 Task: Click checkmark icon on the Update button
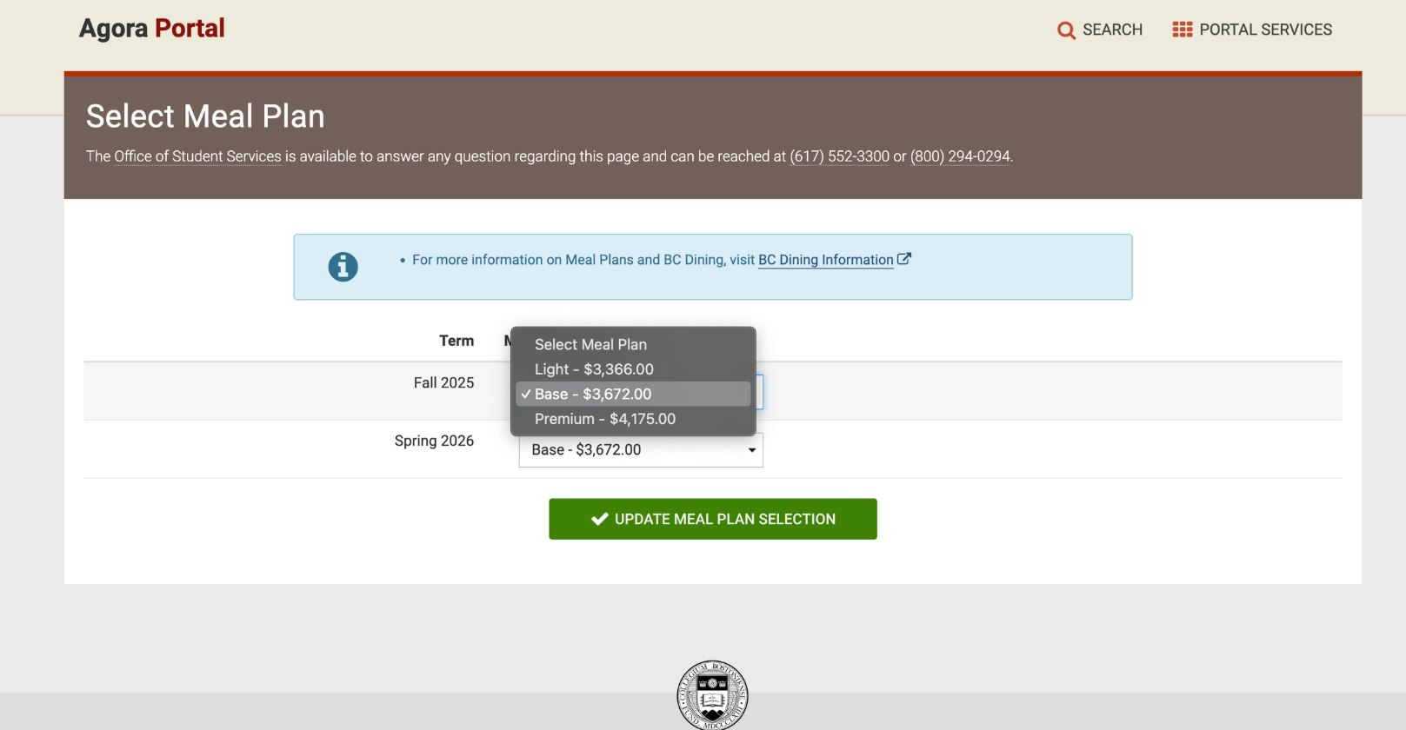point(599,519)
